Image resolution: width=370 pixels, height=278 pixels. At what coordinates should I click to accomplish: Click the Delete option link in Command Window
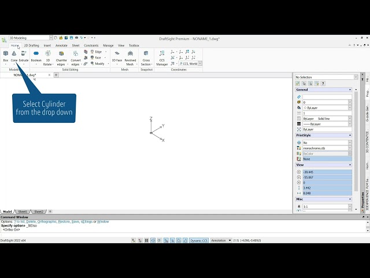pos(31,222)
